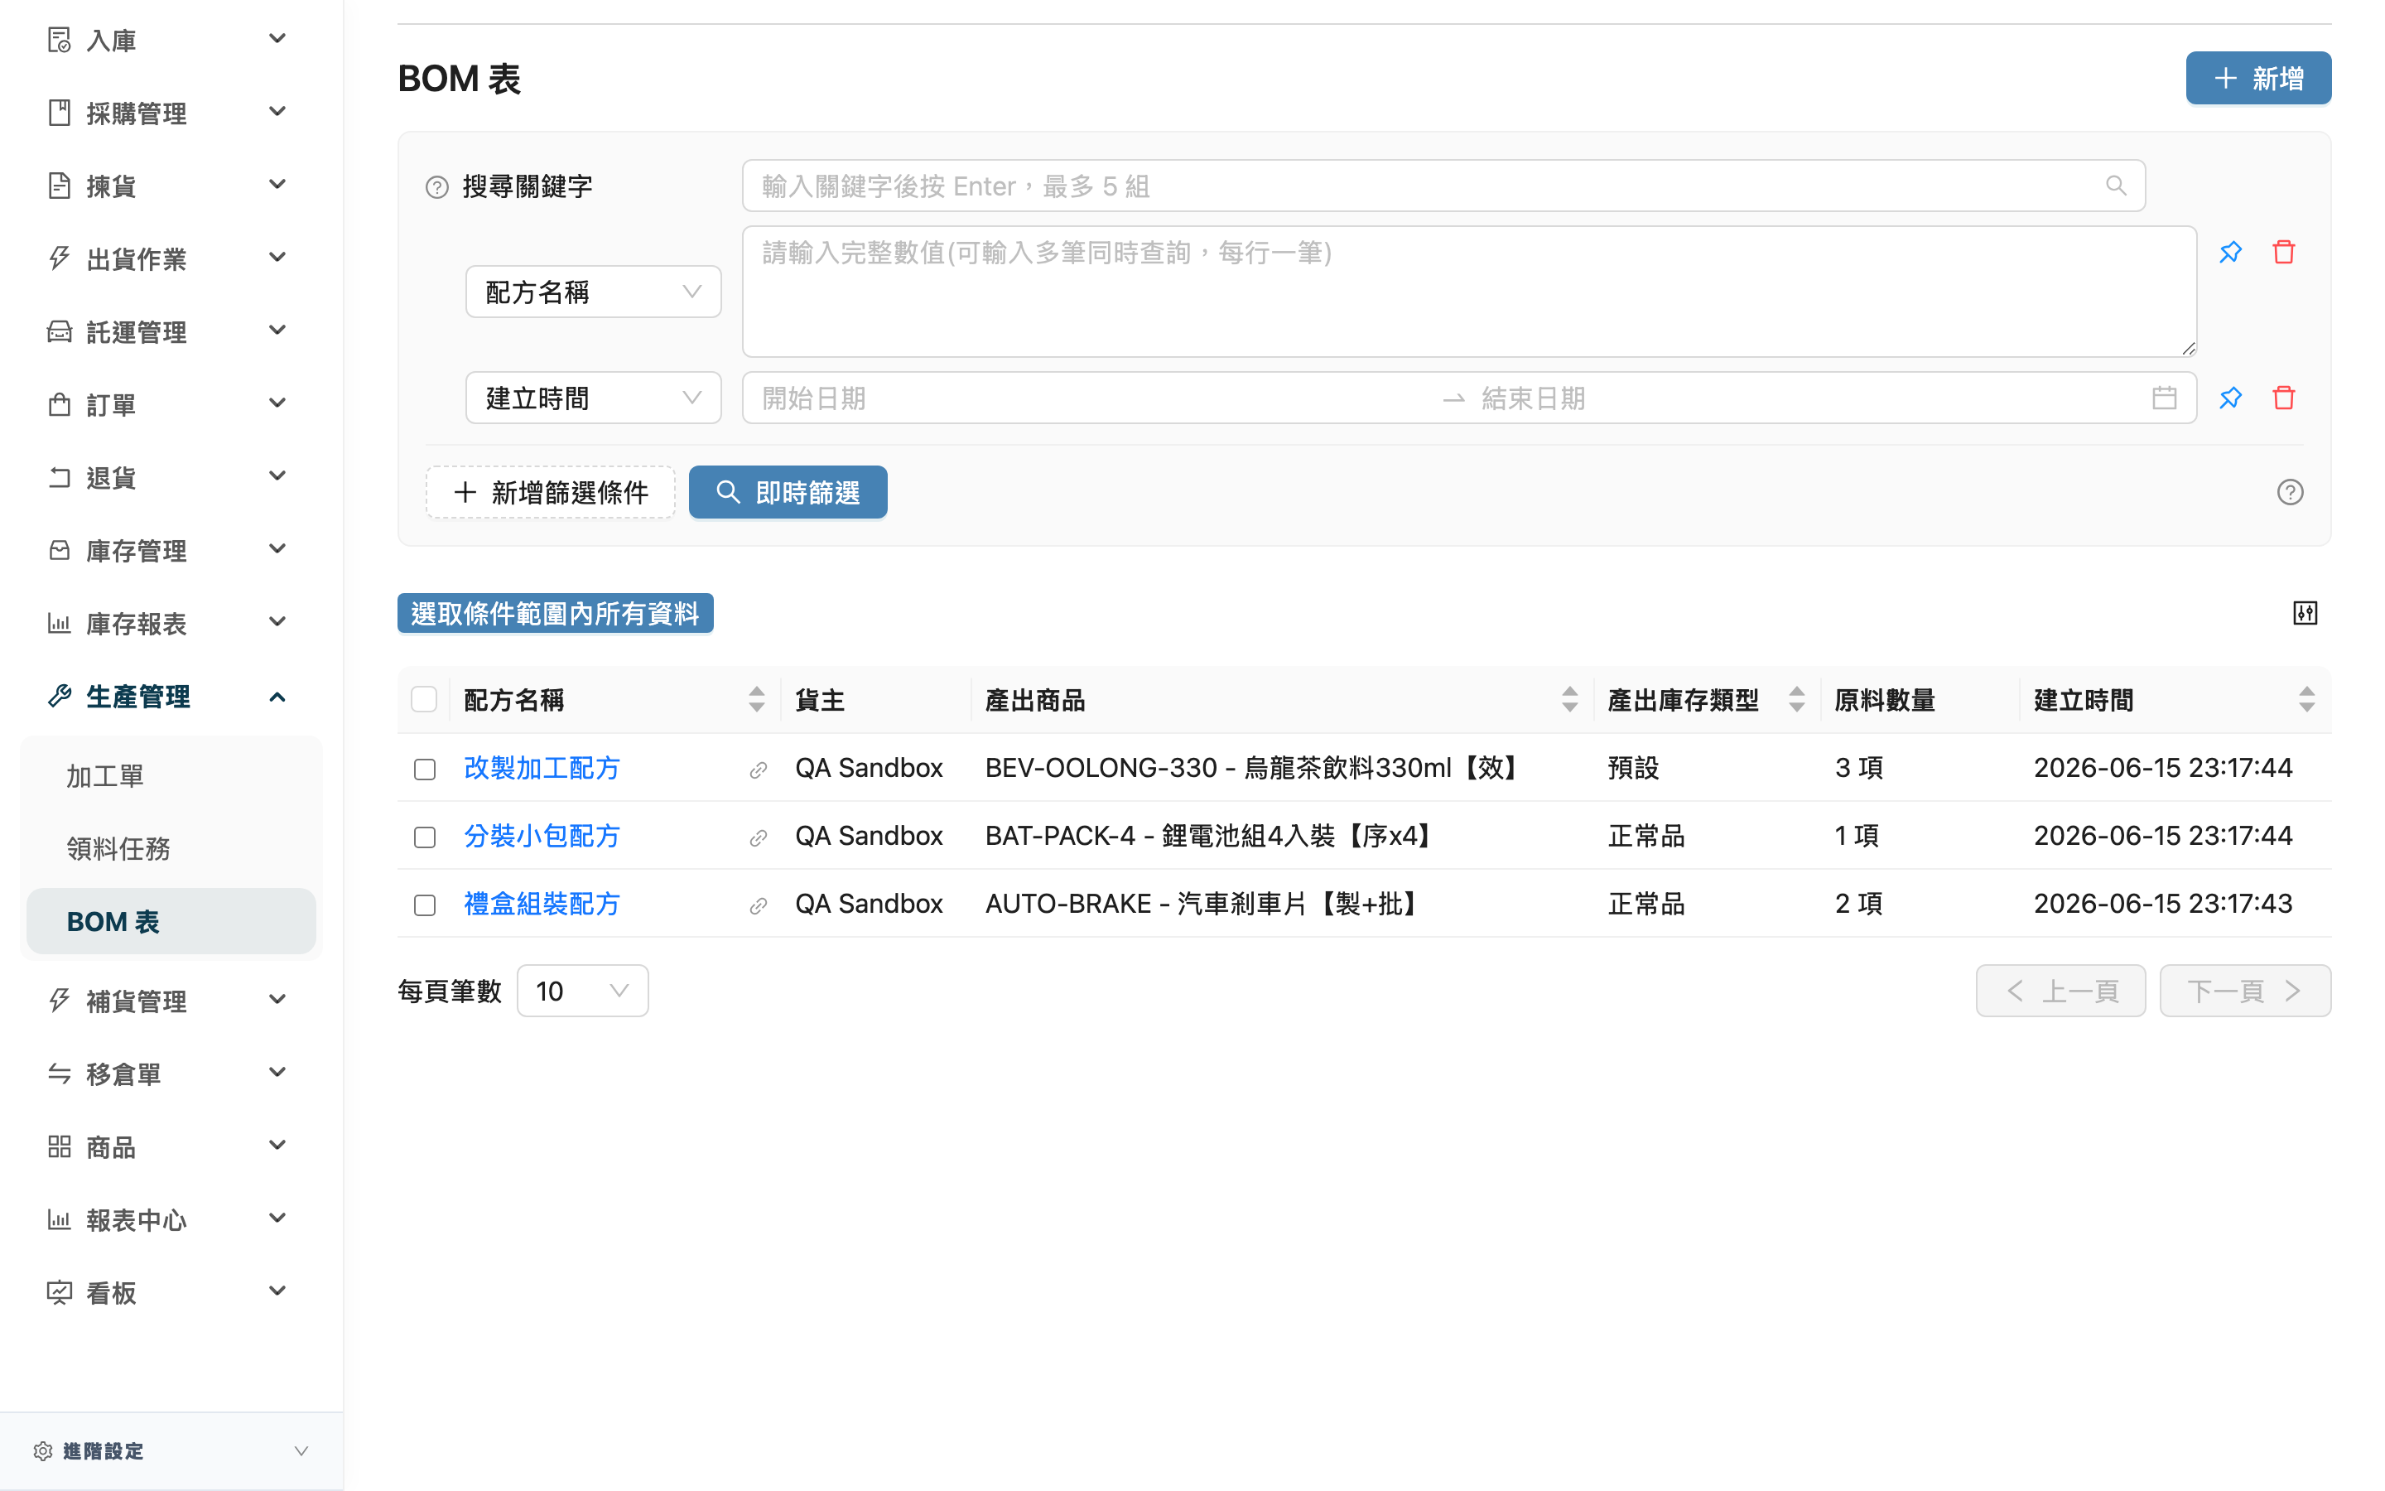Open the 加工單 submenu item
Image resolution: width=2385 pixels, height=1491 pixels.
pos(171,776)
